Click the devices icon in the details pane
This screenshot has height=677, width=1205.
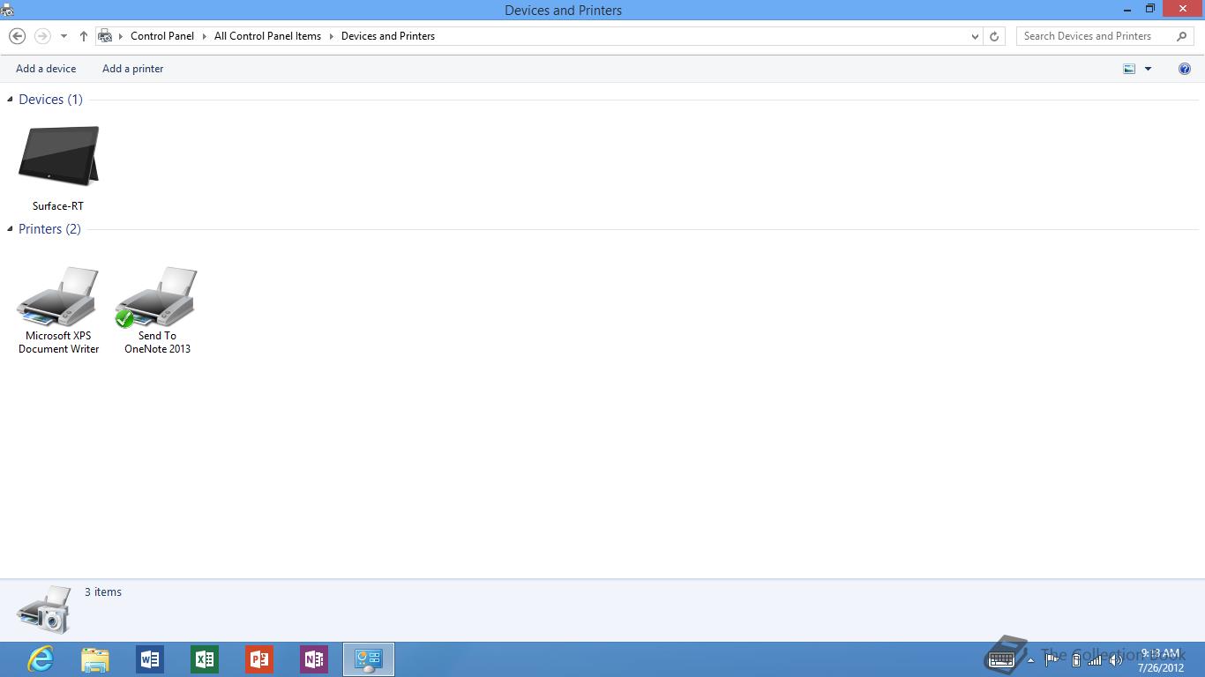click(x=43, y=609)
